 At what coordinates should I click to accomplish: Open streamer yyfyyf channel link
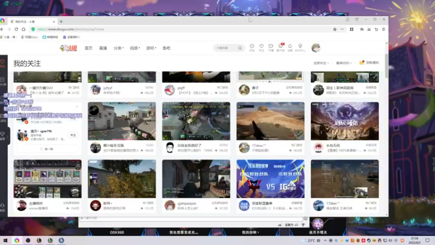pyautogui.click(x=108, y=88)
